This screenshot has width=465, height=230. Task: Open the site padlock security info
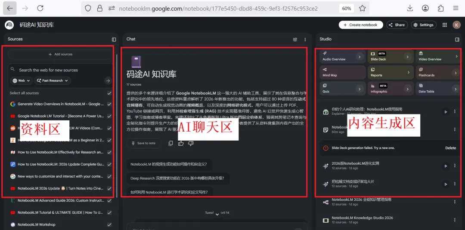99,8
